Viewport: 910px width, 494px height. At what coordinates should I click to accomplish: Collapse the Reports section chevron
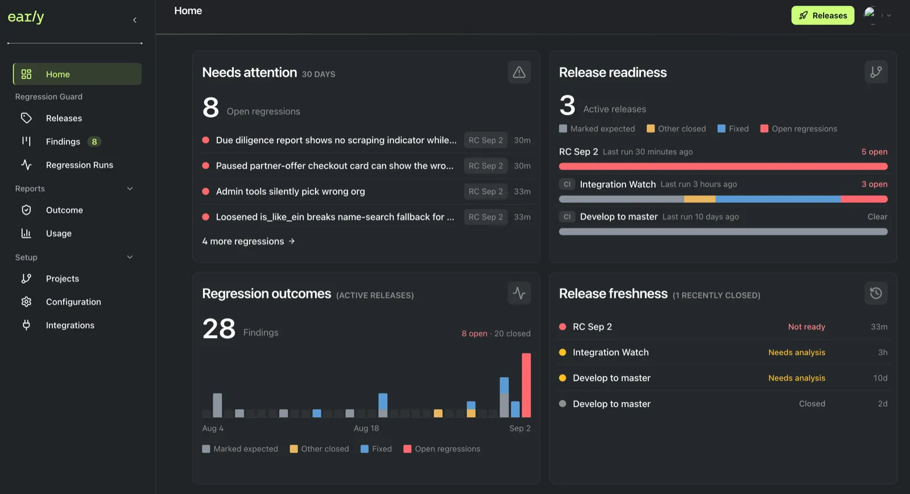pyautogui.click(x=130, y=188)
